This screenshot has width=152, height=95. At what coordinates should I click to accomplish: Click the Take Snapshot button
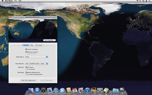[x=49, y=40]
